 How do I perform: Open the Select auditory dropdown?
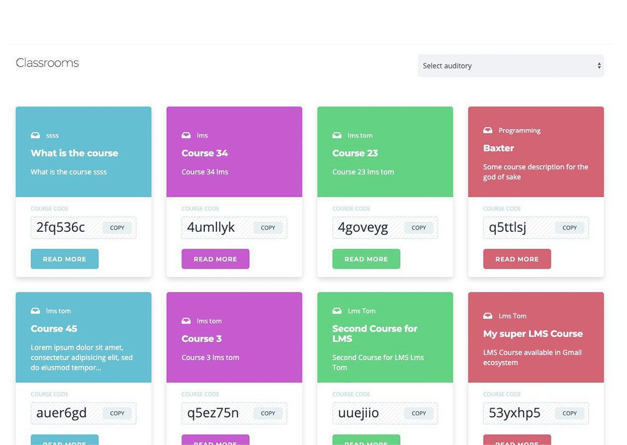click(511, 66)
